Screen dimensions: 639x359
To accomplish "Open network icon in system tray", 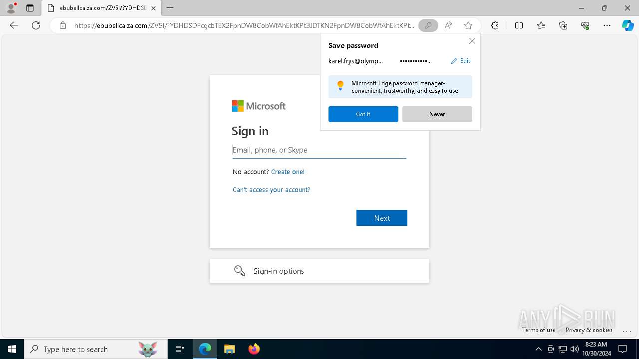I will pos(563,349).
